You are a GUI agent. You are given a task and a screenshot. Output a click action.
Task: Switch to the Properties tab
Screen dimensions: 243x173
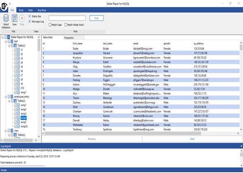tap(69, 38)
